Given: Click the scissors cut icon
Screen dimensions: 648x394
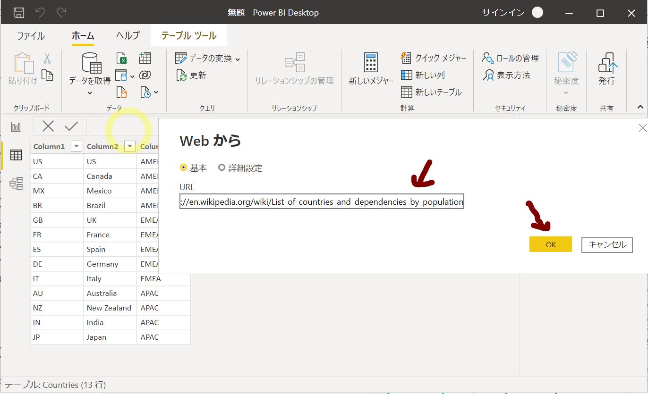Looking at the screenshot, I should 47,59.
